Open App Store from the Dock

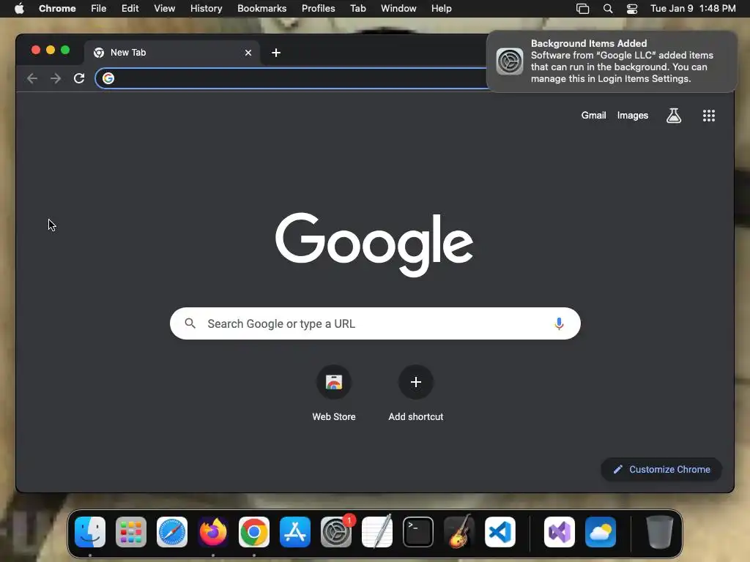(295, 532)
